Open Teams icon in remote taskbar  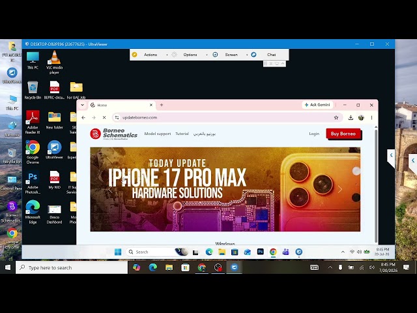pos(286,252)
